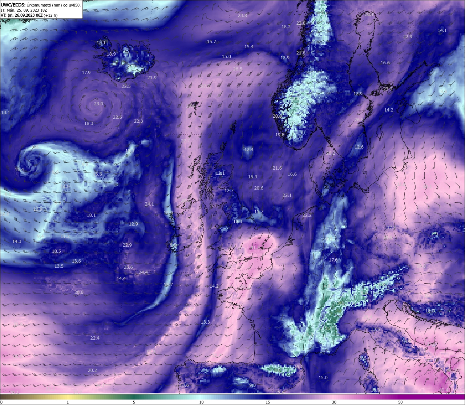Click the value 26.0 in the southwest Atlantic
Image resolution: width=465 pixels, height=405 pixels.
click(x=79, y=292)
